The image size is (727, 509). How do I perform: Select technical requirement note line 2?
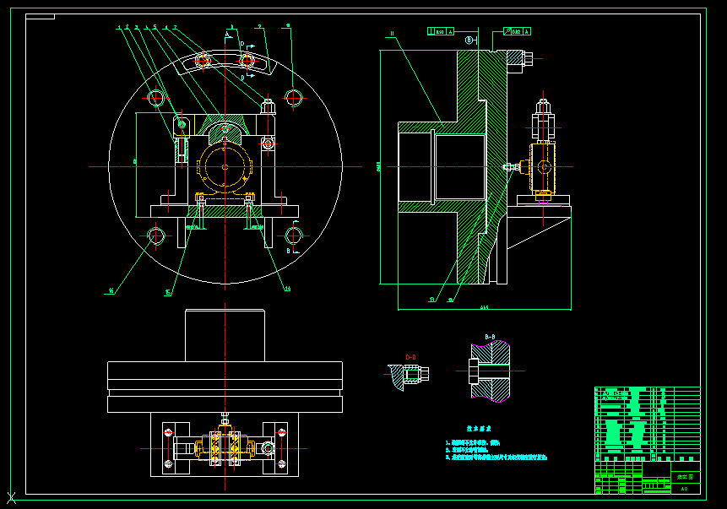point(467,450)
